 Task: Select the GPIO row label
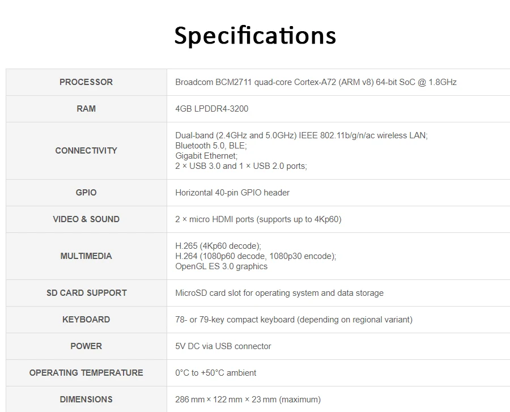(x=86, y=193)
